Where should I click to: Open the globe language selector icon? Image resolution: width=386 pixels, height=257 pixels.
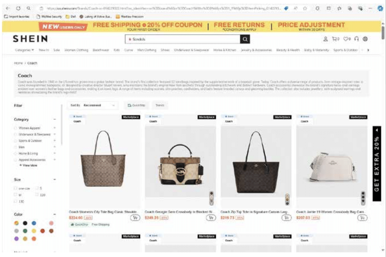coord(365,39)
